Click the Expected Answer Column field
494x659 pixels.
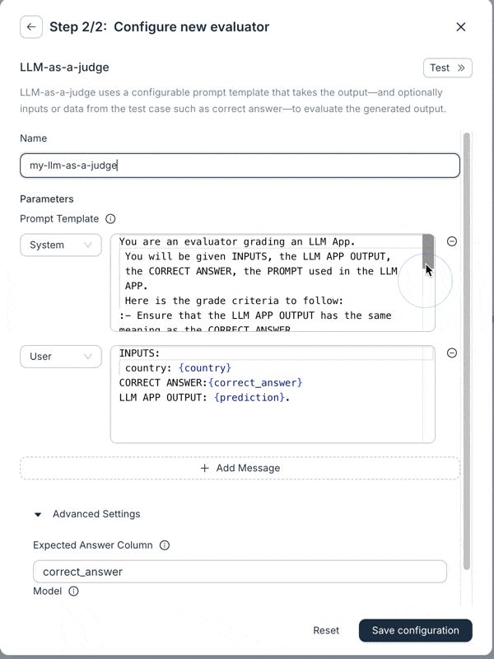(240, 571)
